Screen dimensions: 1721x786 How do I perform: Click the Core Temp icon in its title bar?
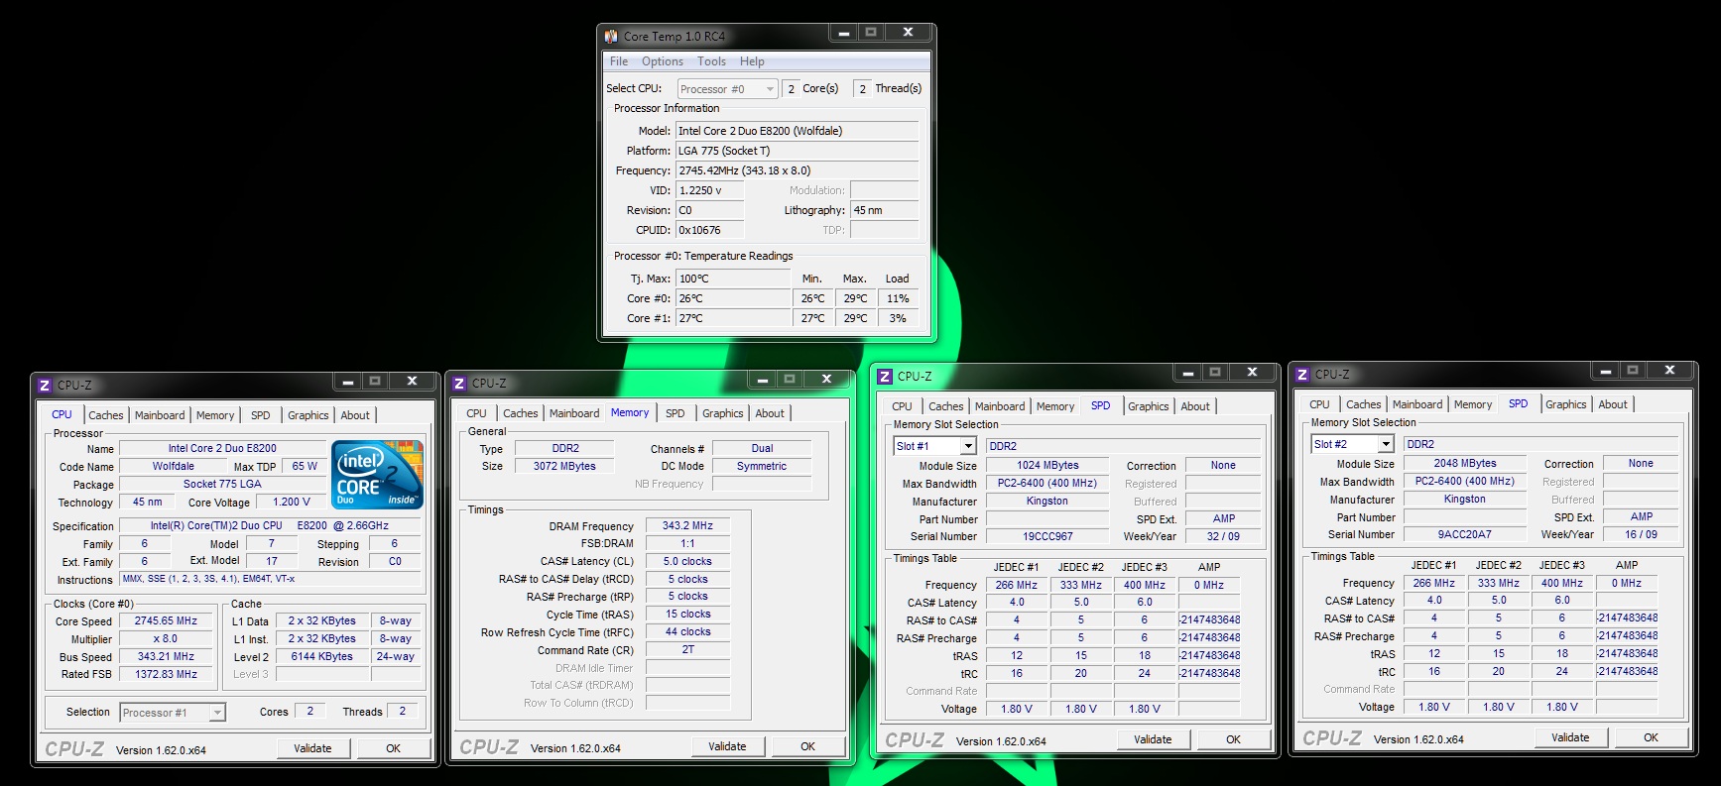[612, 37]
